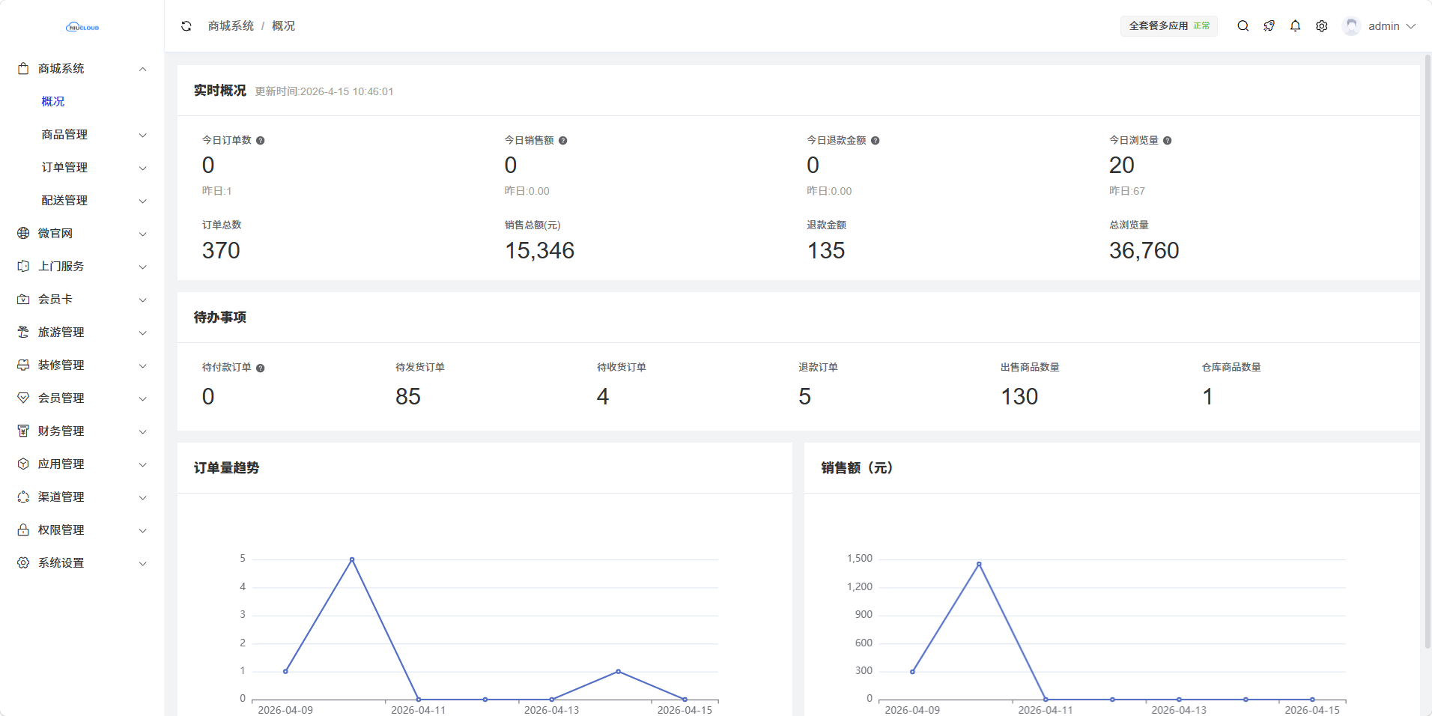Click the help icon beside 待付款订单
The width and height of the screenshot is (1432, 716).
pos(261,368)
